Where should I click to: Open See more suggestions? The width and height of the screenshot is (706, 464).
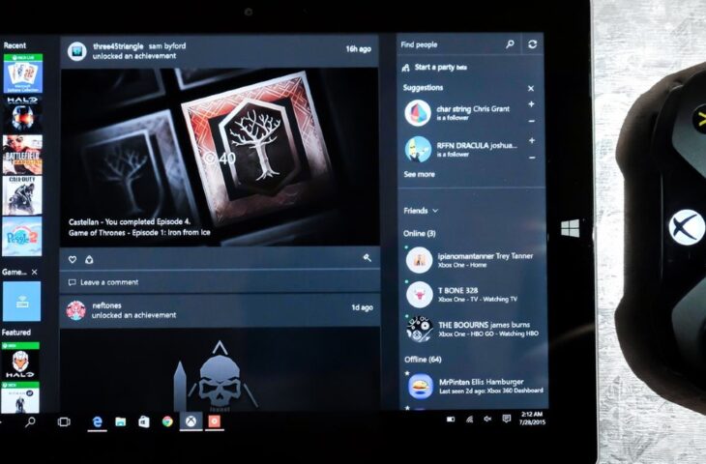[419, 174]
